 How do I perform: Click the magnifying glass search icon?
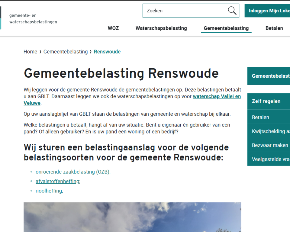coord(232,11)
